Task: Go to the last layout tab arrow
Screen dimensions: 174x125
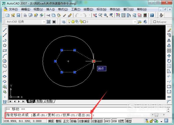Action: tap(23, 101)
